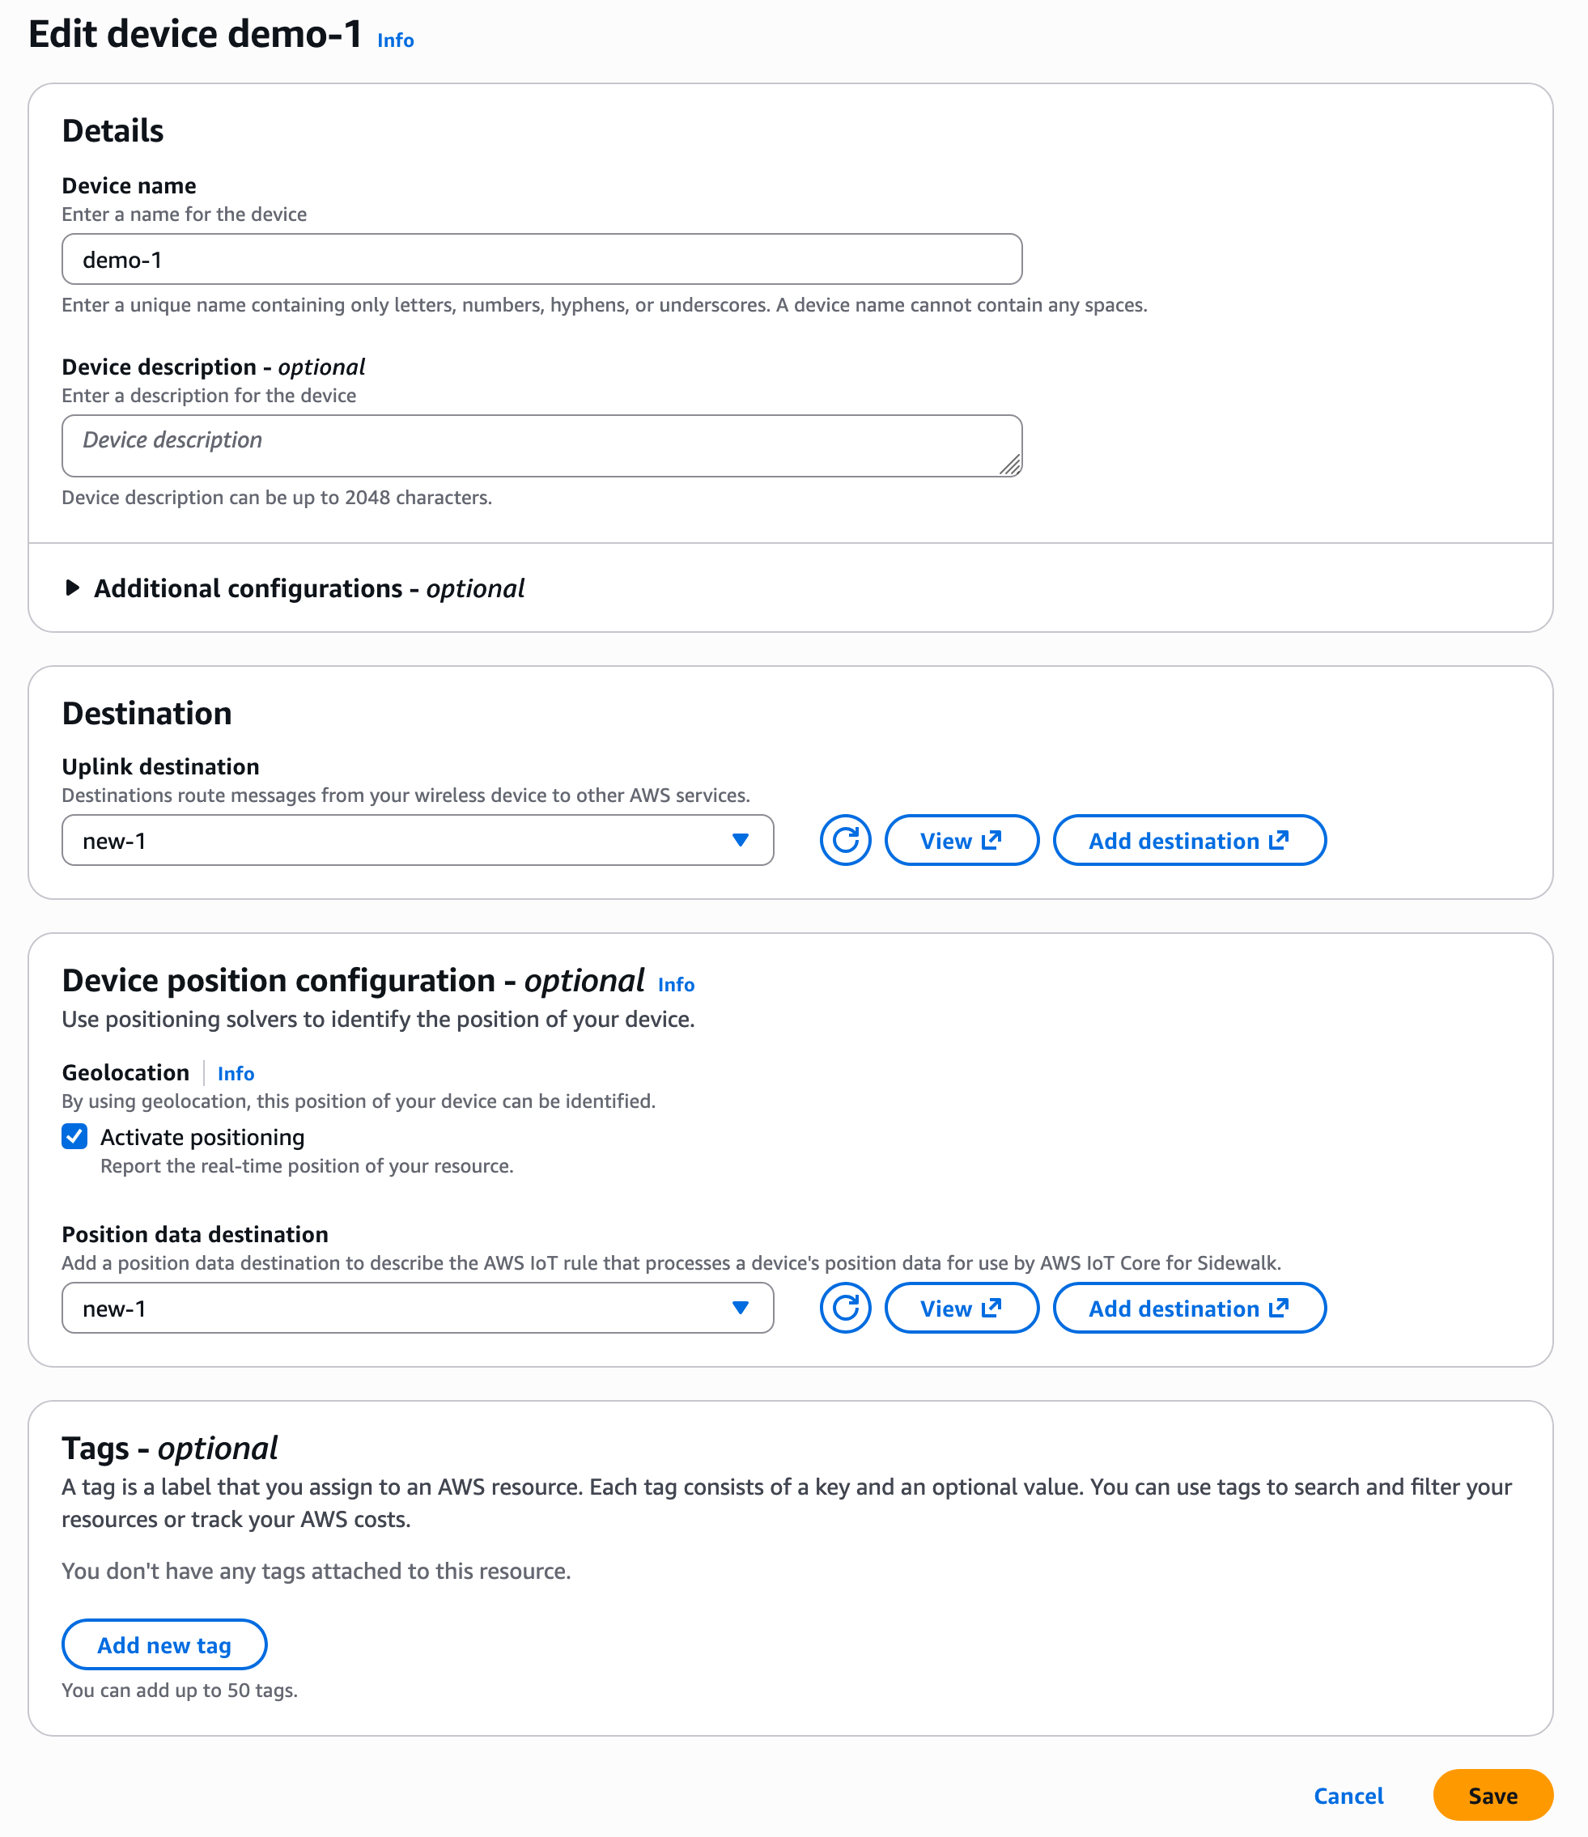
Task: Uncheck the Activate positioning checkbox
Action: 75,1135
